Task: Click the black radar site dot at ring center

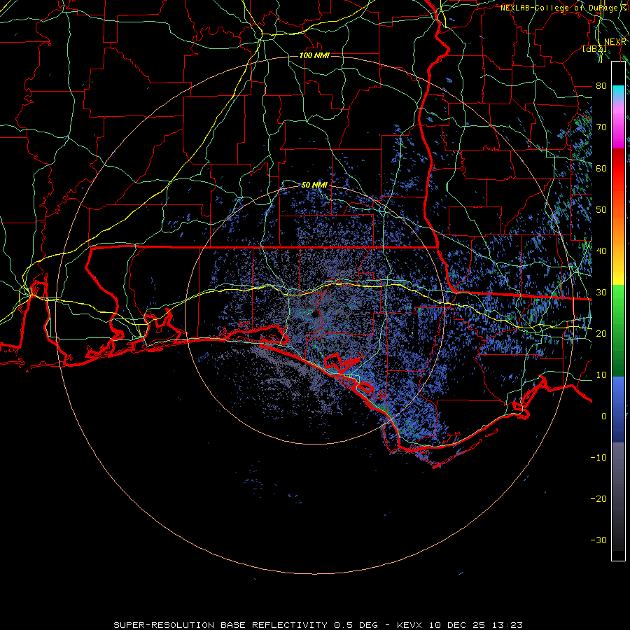Action: tap(316, 314)
